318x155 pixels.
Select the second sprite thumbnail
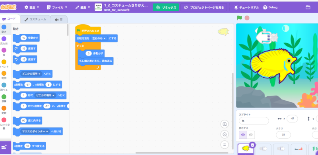coord(263,149)
